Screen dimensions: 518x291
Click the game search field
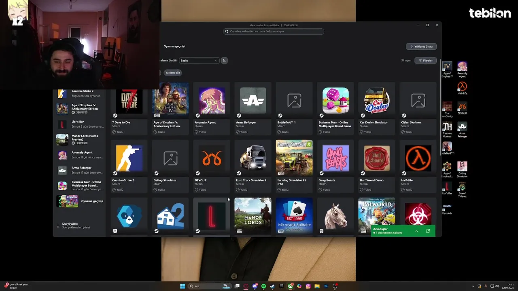[274, 32]
